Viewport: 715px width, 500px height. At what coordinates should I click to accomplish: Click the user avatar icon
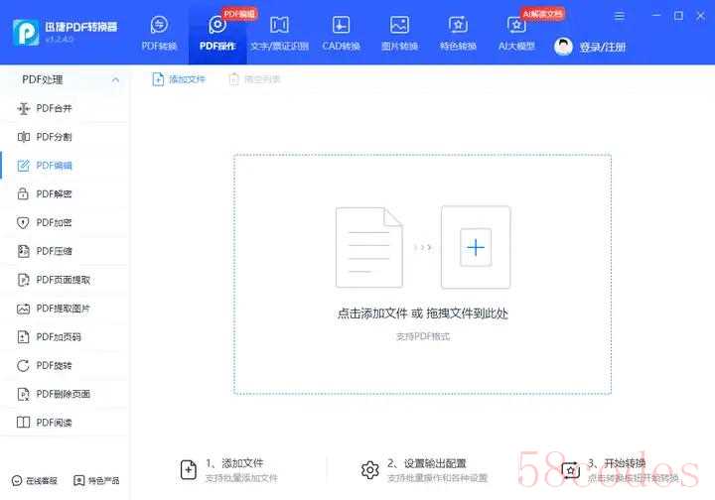(x=564, y=47)
